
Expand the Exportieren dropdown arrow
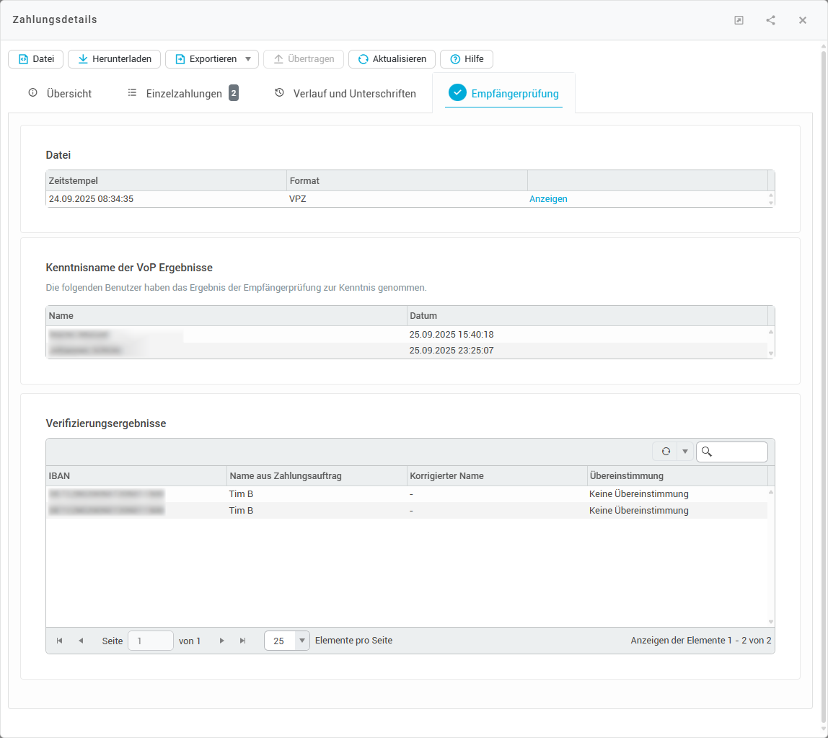247,59
